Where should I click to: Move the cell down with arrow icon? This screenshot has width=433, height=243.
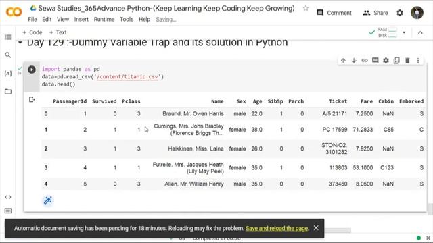coord(354,61)
